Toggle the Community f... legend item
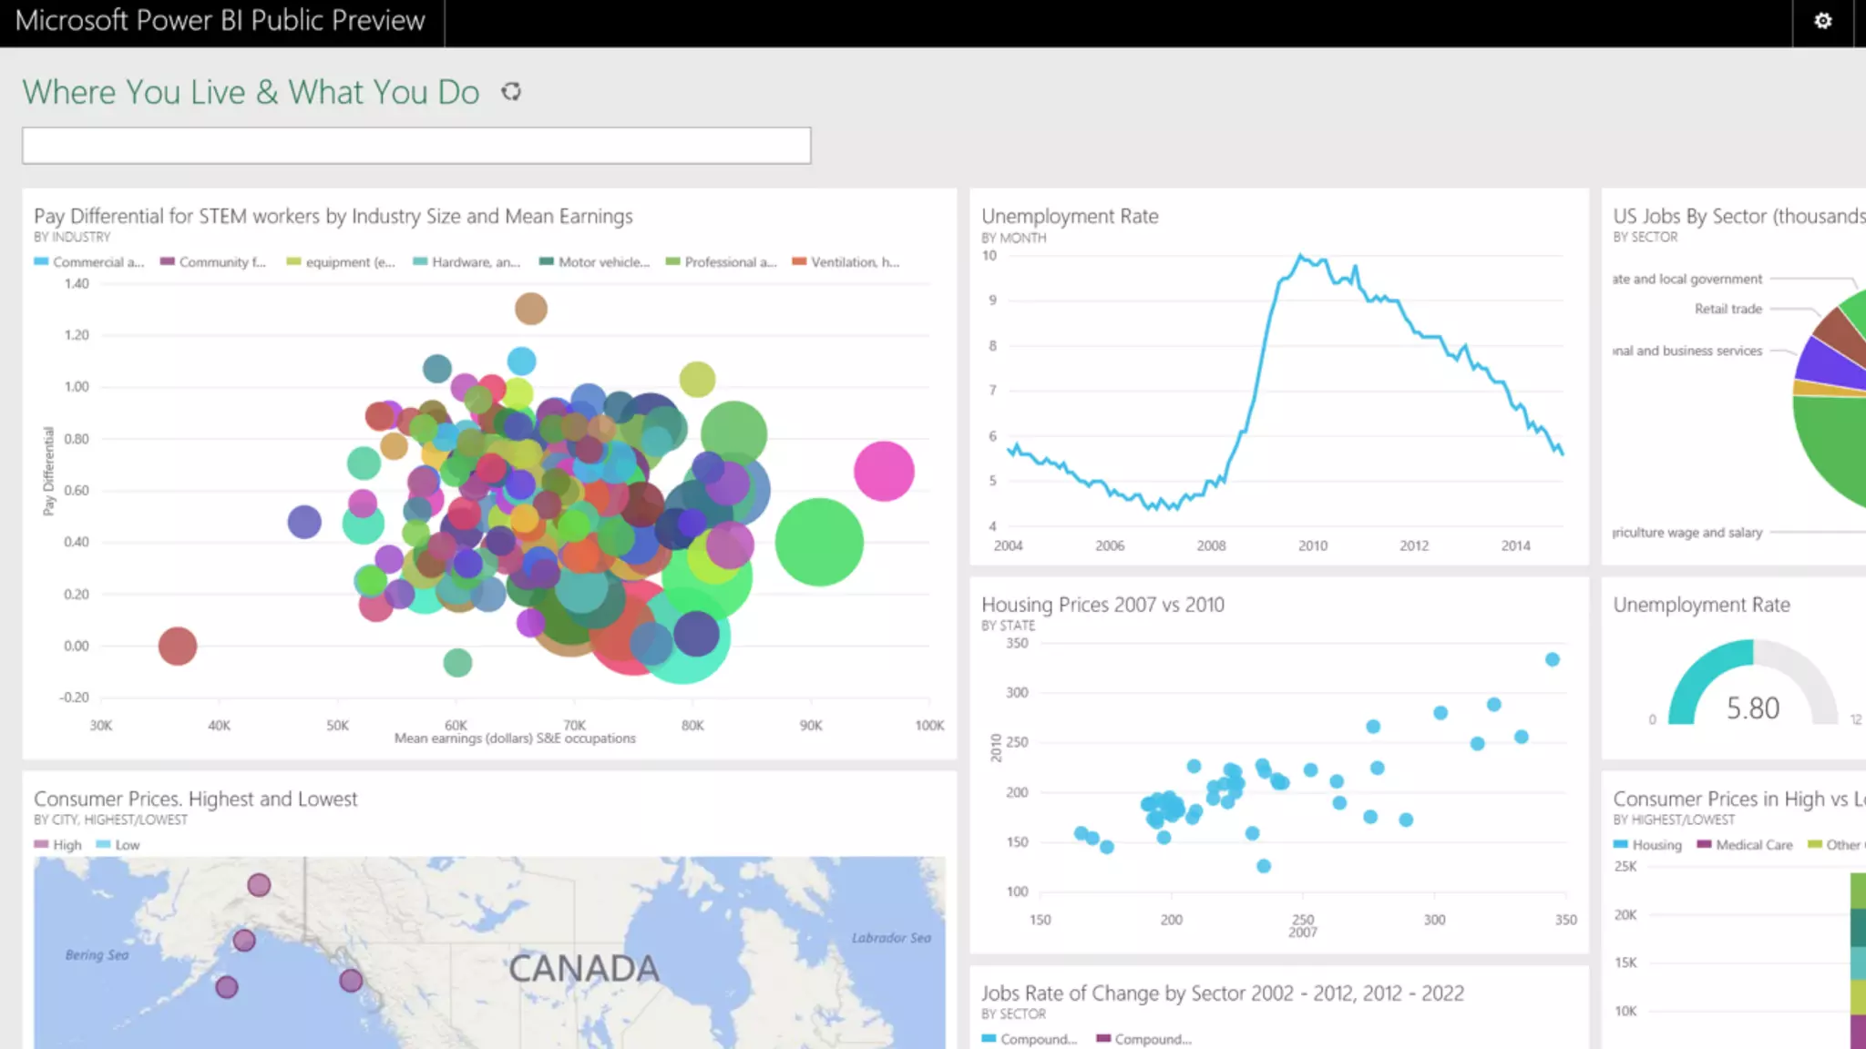Image resolution: width=1866 pixels, height=1049 pixels. (x=213, y=262)
